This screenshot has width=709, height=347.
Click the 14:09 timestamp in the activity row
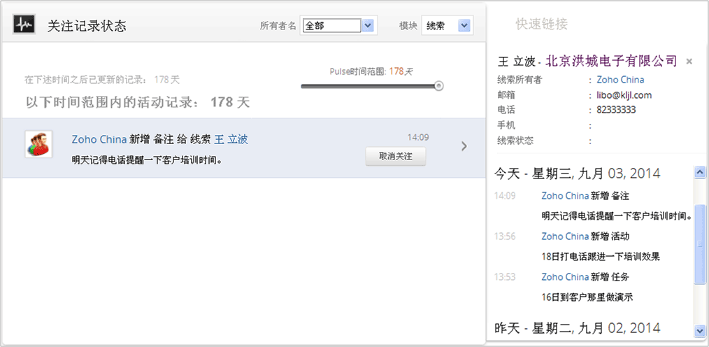[418, 138]
